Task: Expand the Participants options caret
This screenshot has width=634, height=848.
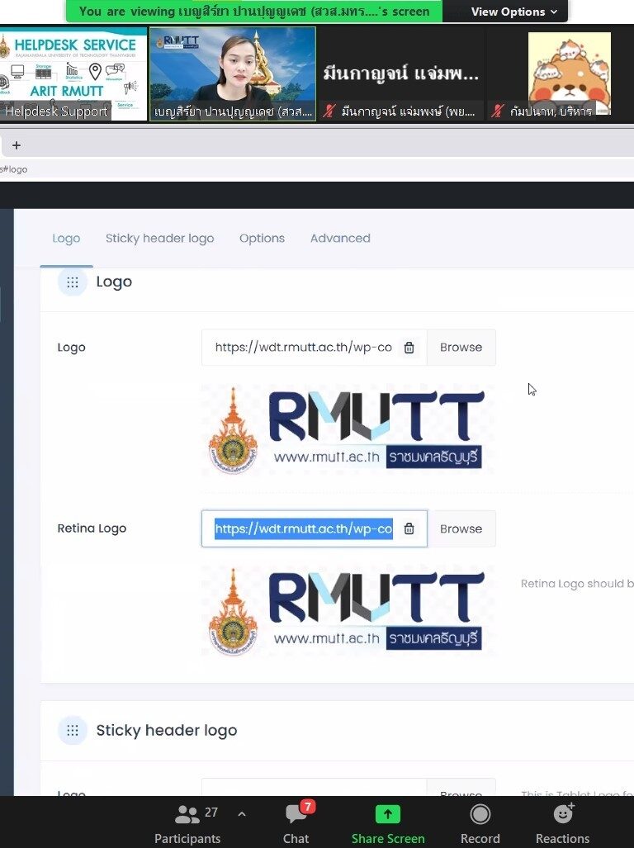Action: coord(242,813)
